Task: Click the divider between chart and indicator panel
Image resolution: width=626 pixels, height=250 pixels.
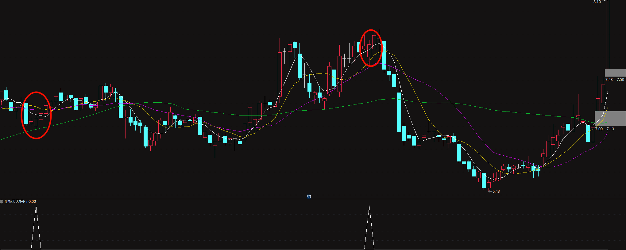Action: click(x=313, y=199)
